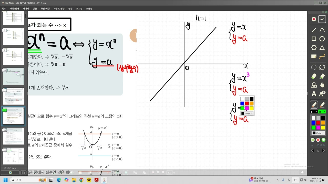This screenshot has width=328, height=184.
Task: Choose the highlighter marker tool
Action: 322,105
